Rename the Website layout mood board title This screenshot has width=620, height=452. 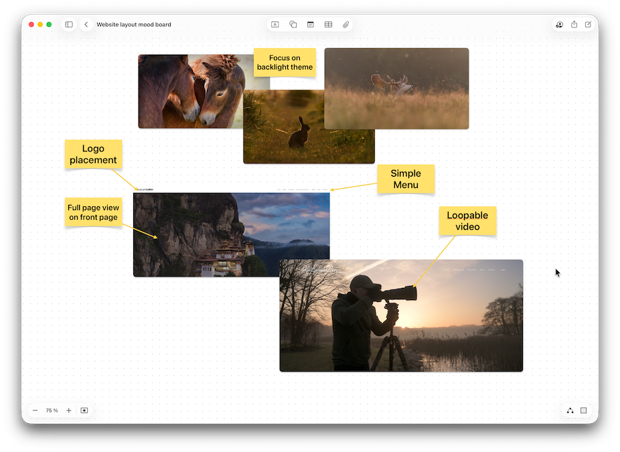(134, 24)
